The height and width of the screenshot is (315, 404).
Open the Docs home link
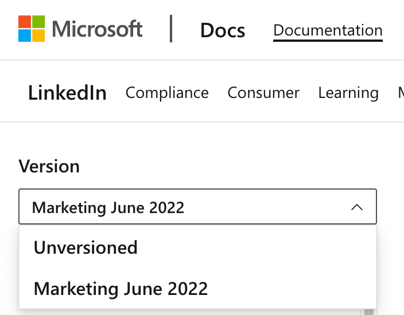click(223, 30)
